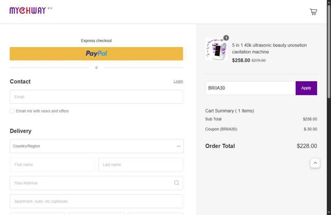The image size is (331, 215).
Task: Click the cavitation machine product thumbnail
Action: [x=216, y=49]
